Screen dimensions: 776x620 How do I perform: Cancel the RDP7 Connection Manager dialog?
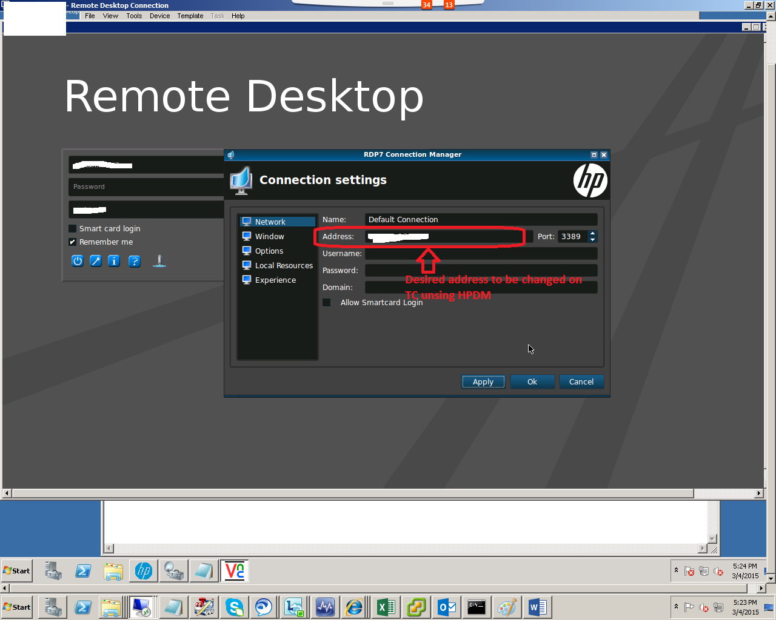581,381
